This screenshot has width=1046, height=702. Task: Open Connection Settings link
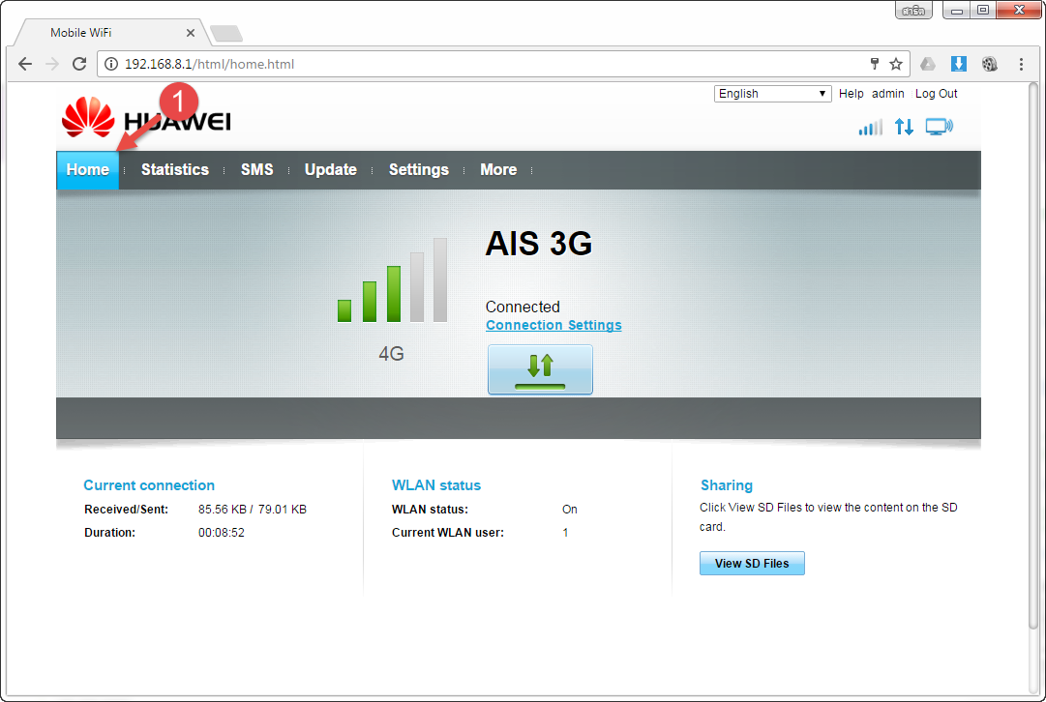(553, 325)
